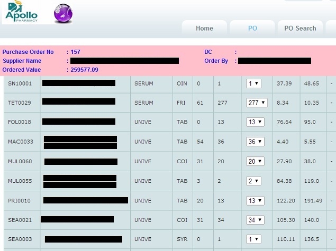
Task: Click the Supplier Name label
Action: pos(21,61)
